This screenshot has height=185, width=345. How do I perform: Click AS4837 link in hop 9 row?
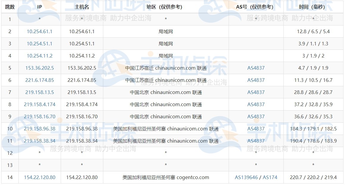click(x=256, y=117)
